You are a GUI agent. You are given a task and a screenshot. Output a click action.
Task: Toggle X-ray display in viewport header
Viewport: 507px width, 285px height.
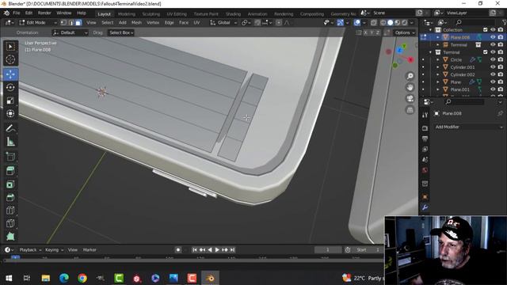click(373, 23)
